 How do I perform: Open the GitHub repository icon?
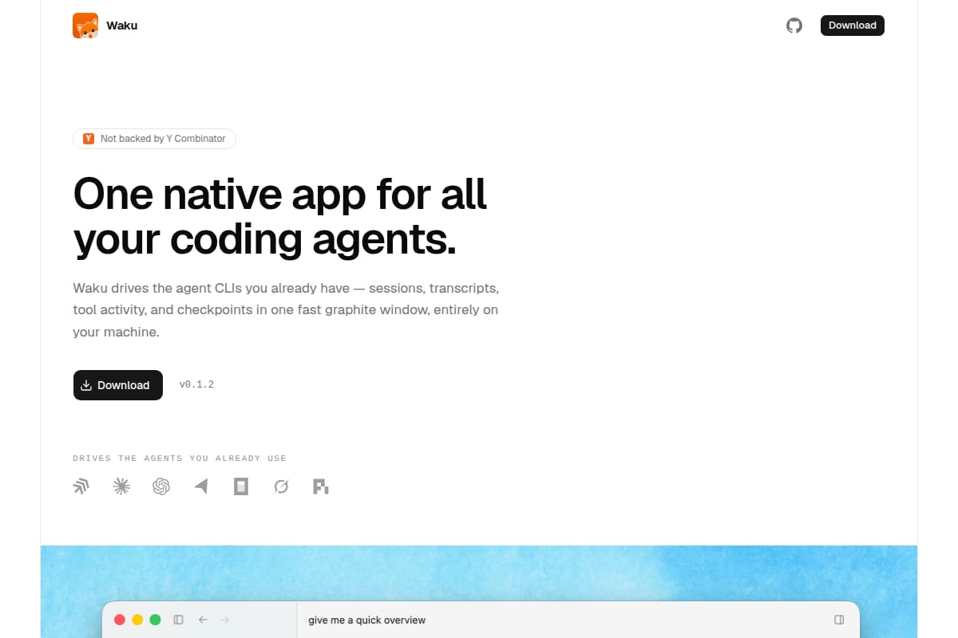794,26
